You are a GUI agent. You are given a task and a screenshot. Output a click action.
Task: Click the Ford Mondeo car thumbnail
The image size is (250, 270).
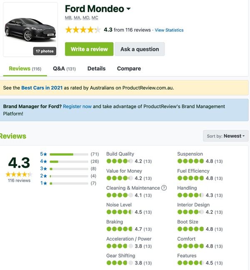point(30,30)
